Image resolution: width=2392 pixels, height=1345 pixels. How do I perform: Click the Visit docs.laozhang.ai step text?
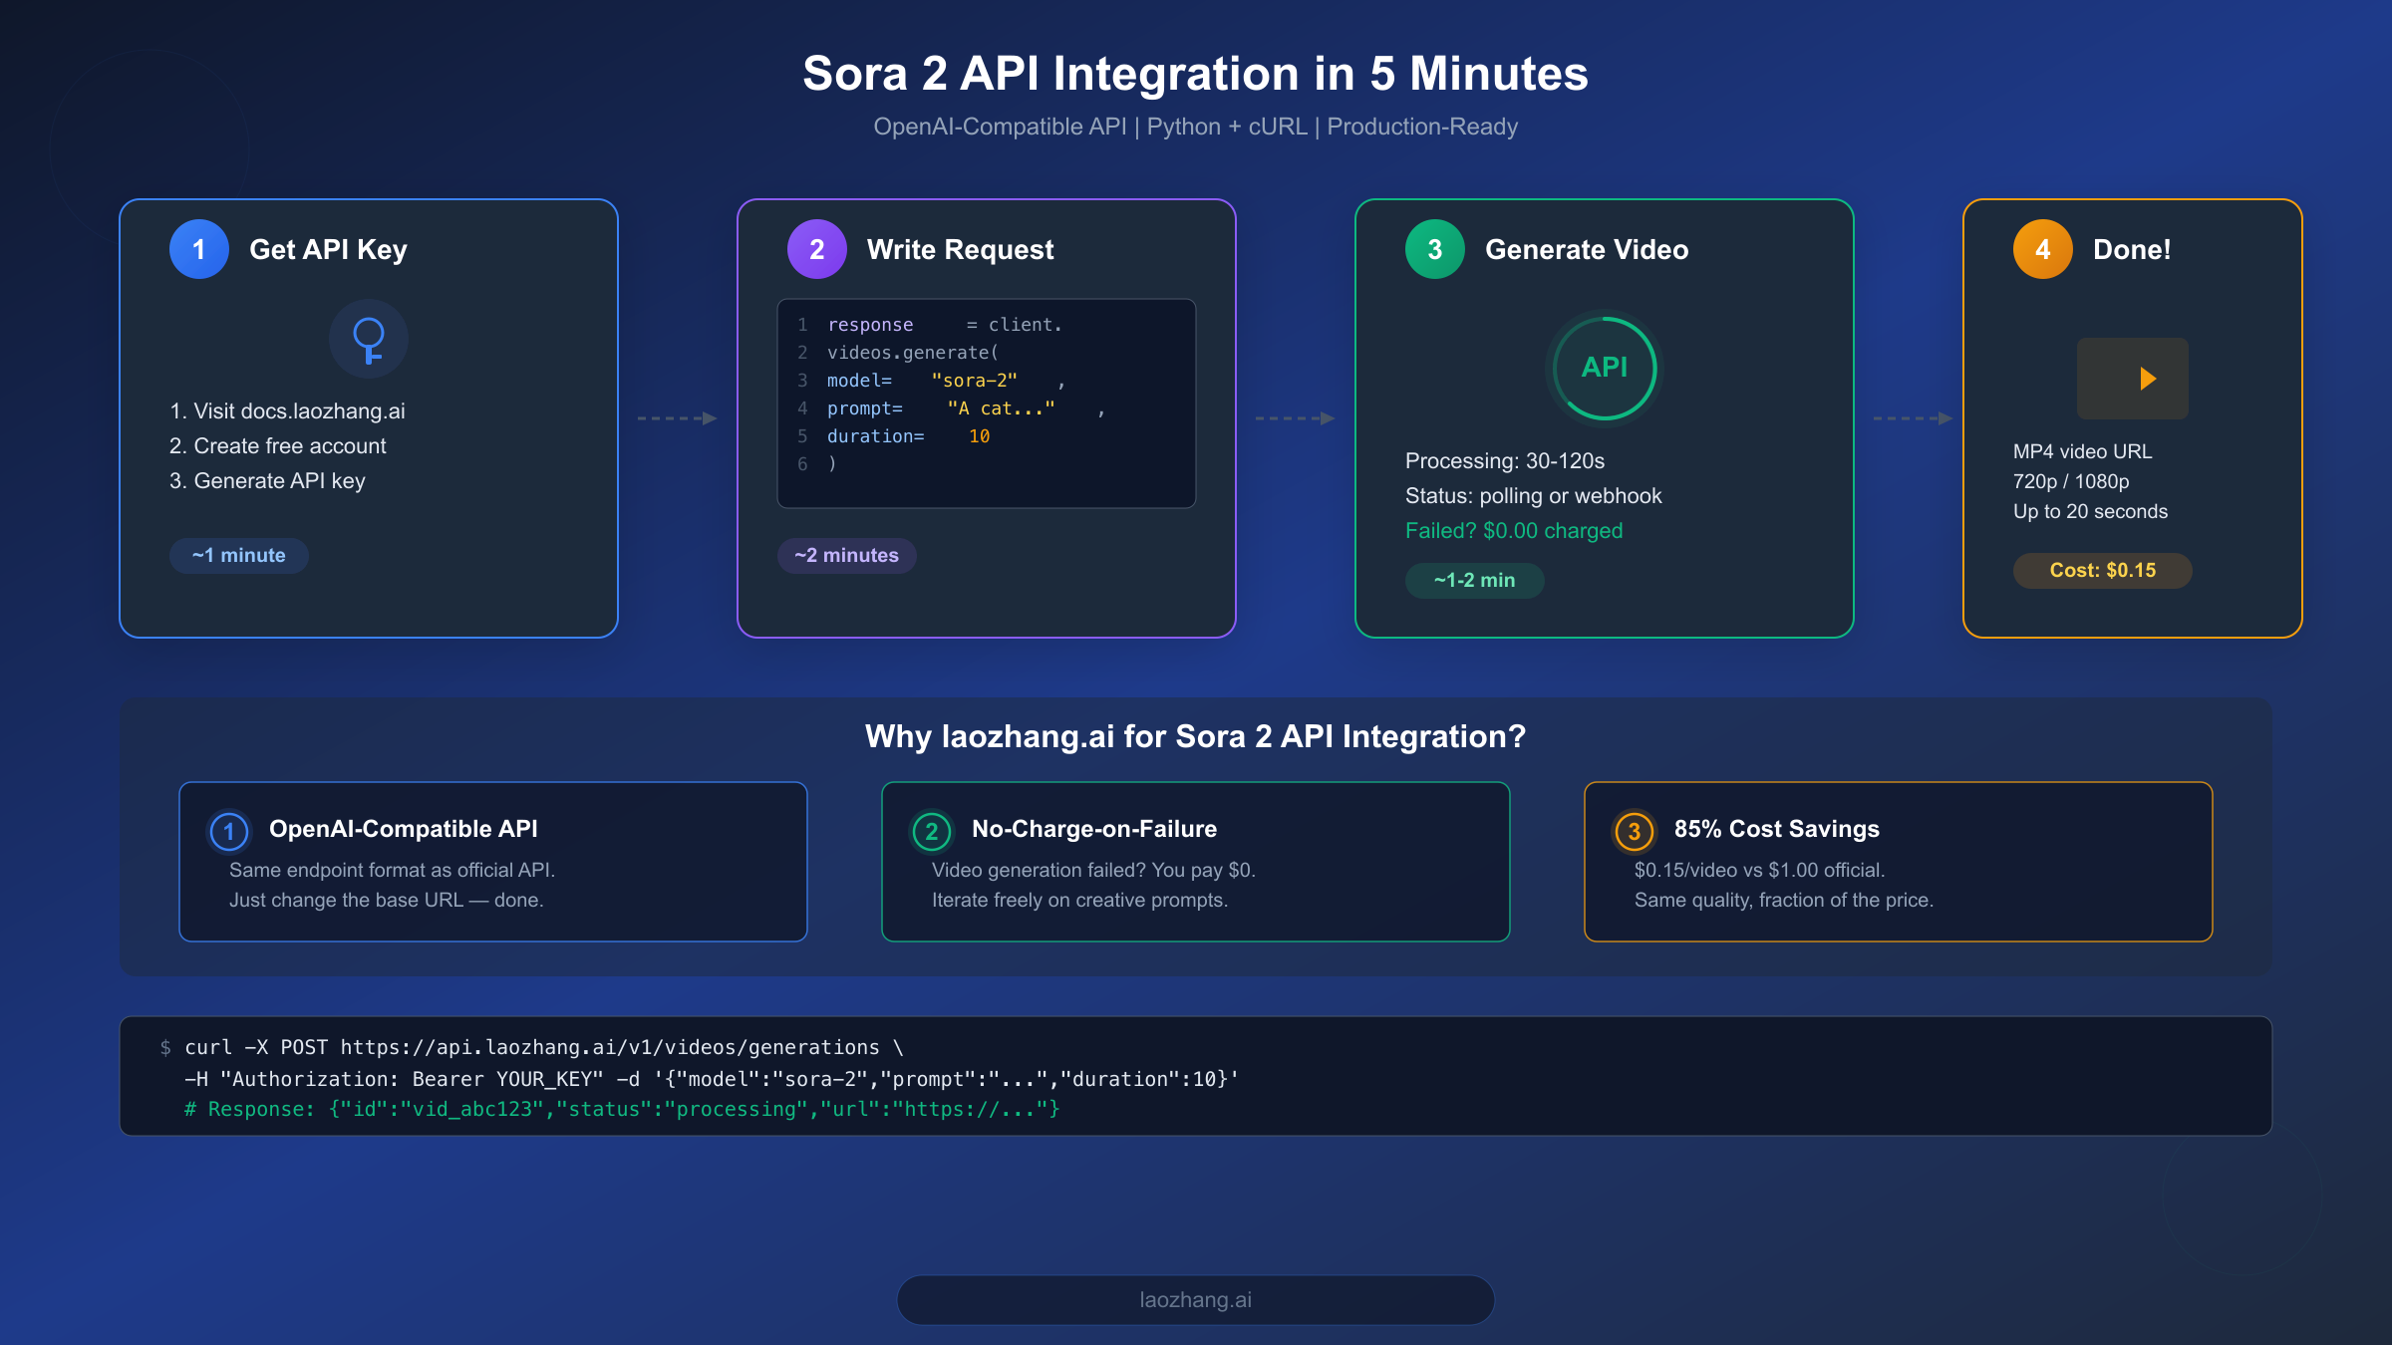[x=288, y=410]
